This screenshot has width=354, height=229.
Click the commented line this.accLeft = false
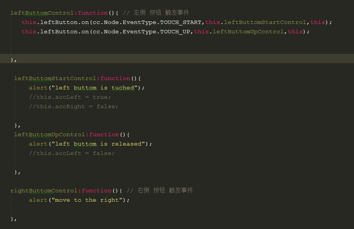click(x=72, y=153)
